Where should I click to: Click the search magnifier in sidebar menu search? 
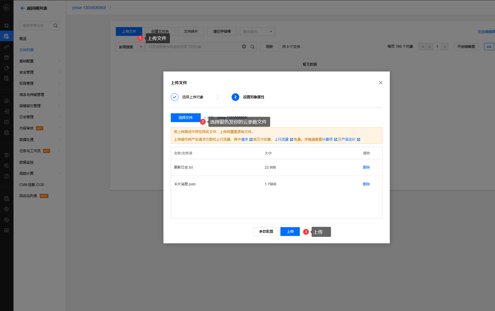55,26
